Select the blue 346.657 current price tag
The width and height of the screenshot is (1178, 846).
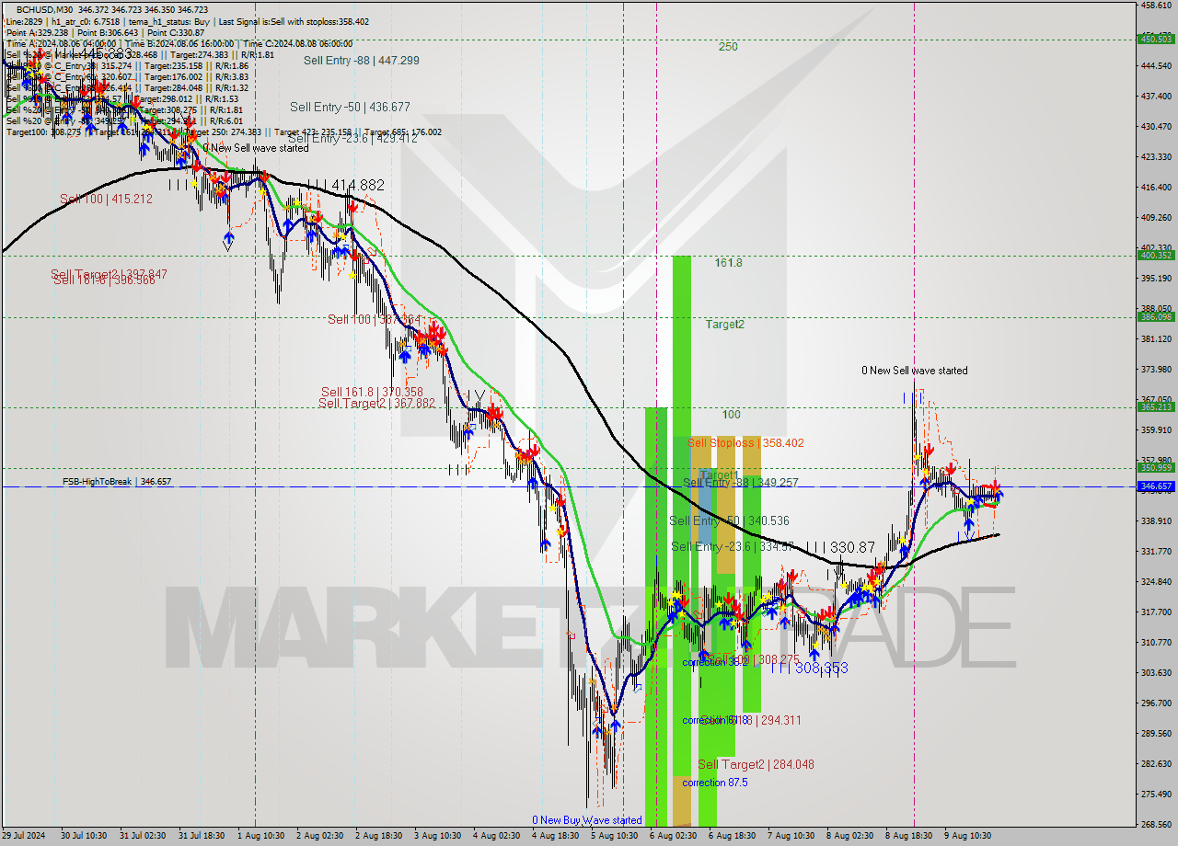click(x=1156, y=486)
